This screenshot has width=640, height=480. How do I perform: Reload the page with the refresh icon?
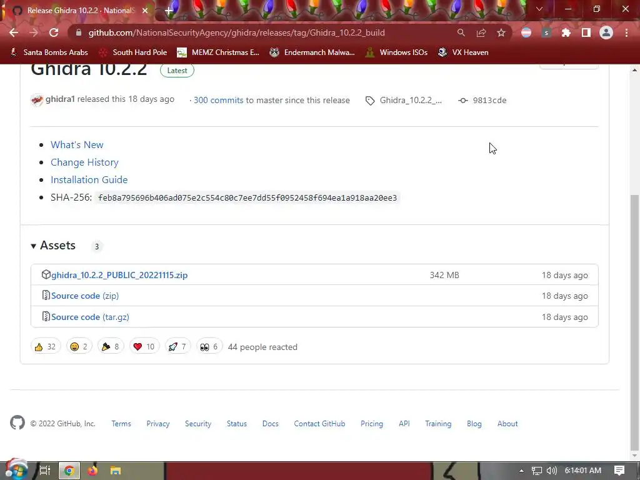coord(54,32)
